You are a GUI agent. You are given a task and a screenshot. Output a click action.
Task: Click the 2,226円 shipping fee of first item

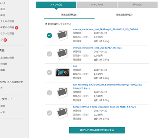point(98,37)
